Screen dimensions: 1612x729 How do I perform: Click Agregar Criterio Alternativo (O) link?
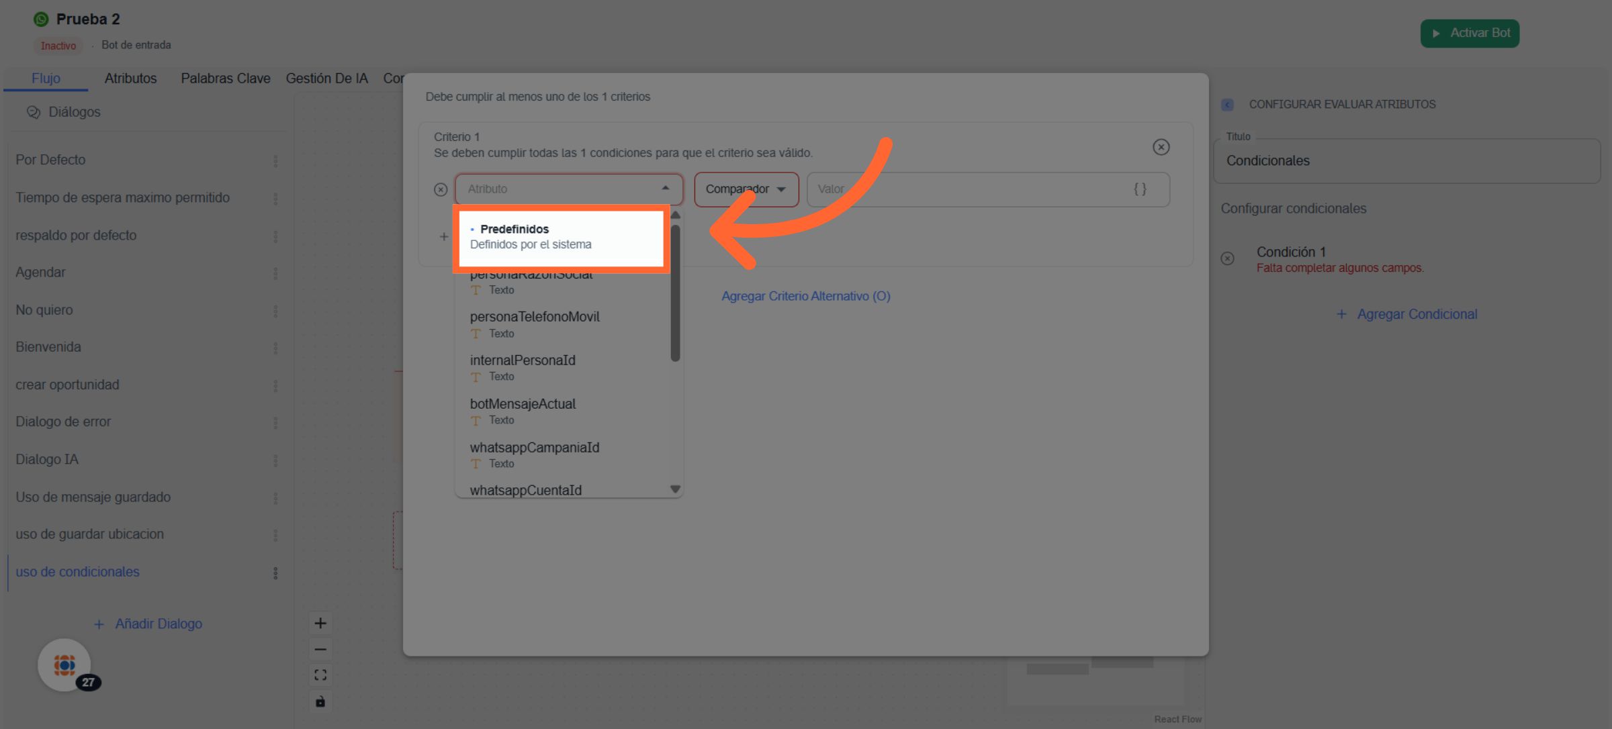point(805,296)
